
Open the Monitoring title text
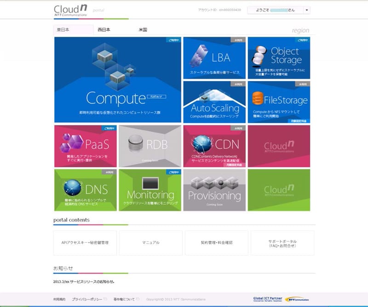click(150, 195)
